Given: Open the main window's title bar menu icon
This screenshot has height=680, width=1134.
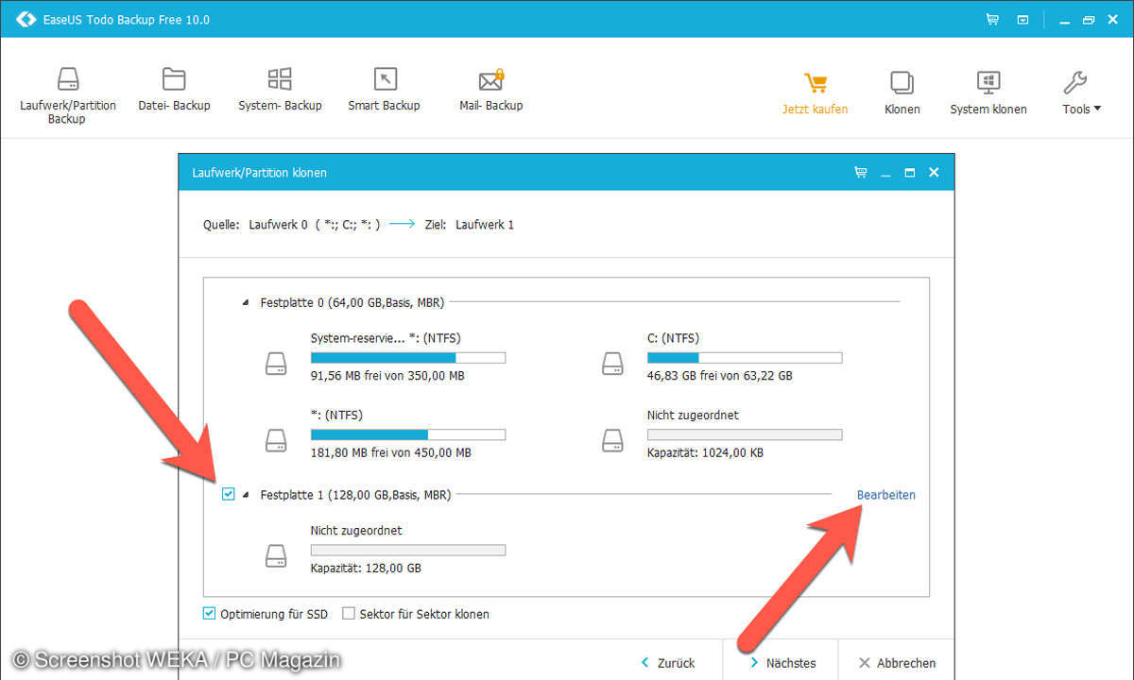Looking at the screenshot, I should tap(1022, 19).
